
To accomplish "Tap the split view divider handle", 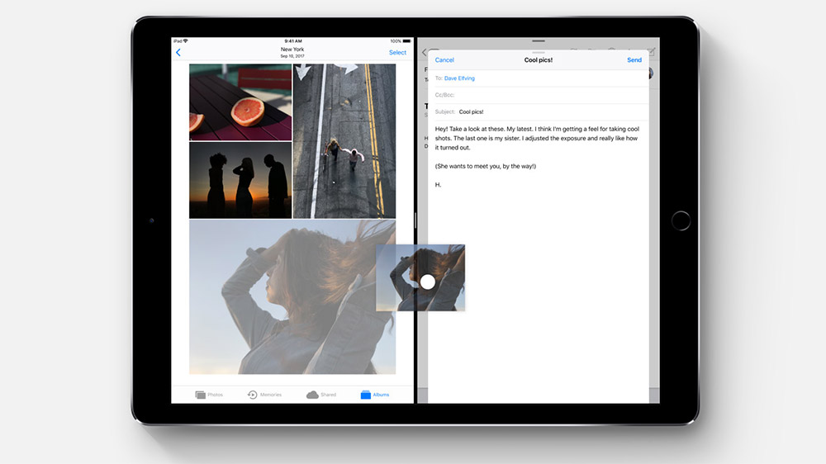I will 415,220.
